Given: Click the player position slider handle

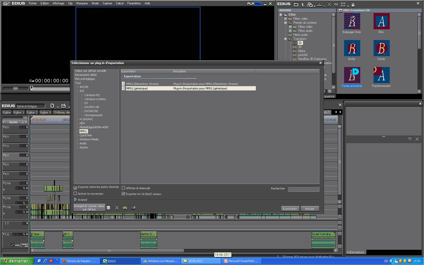Looking at the screenshot, I should [32, 88].
